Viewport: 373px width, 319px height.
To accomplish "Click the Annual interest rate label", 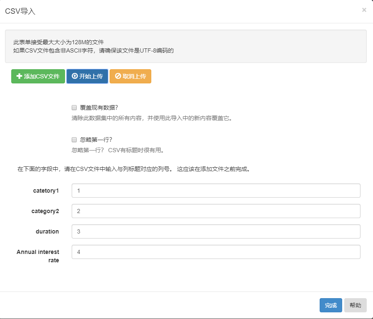I will tap(38, 256).
